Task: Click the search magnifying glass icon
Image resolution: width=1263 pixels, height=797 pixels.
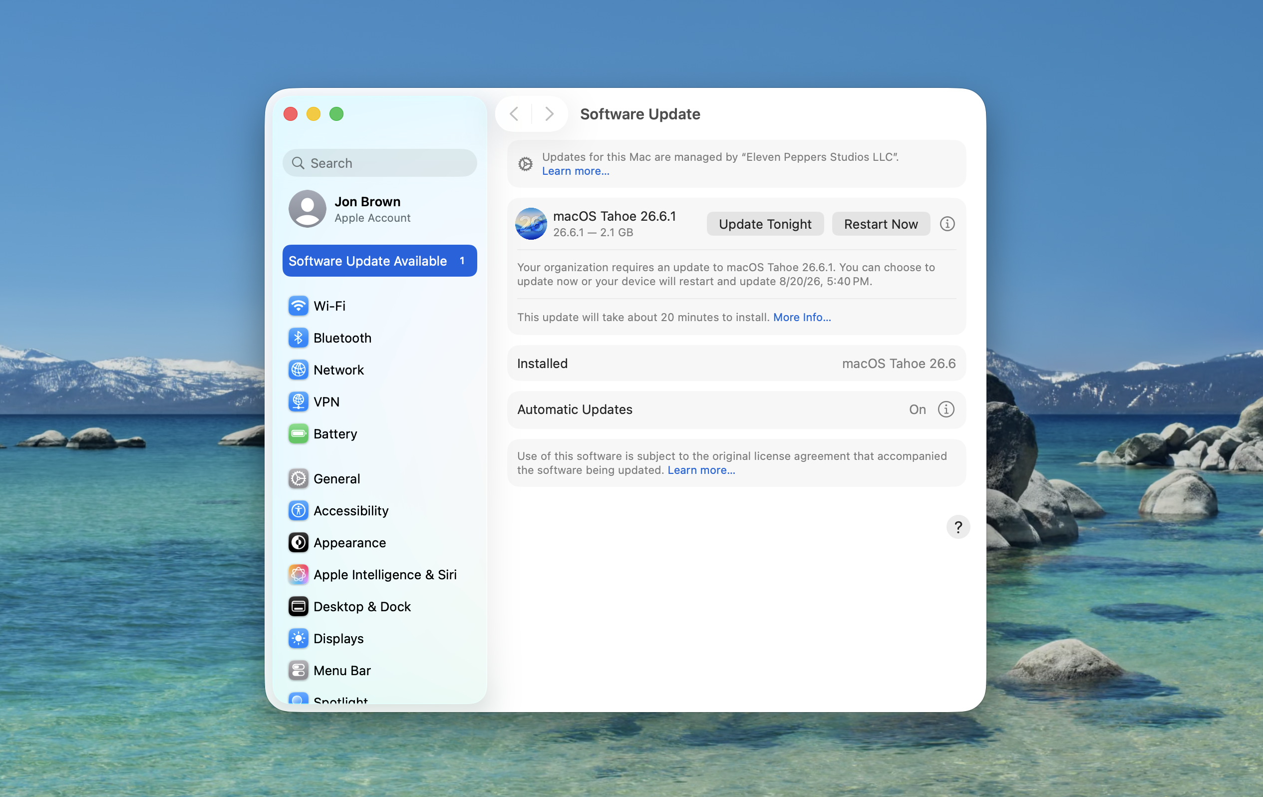Action: pos(298,163)
